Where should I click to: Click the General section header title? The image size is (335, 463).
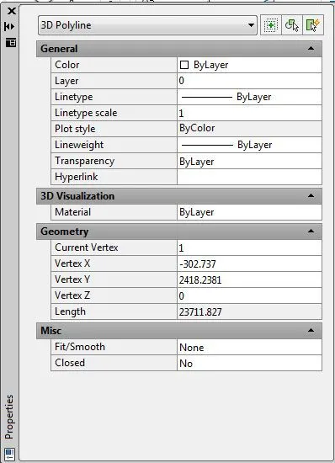(59, 49)
